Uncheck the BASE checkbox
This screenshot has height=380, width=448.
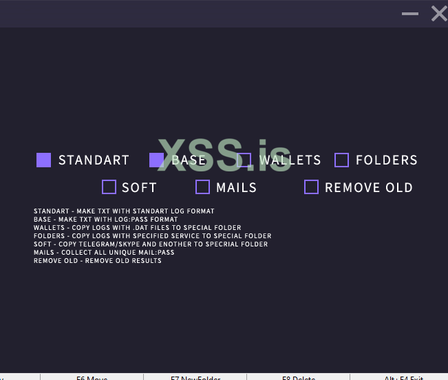point(157,160)
